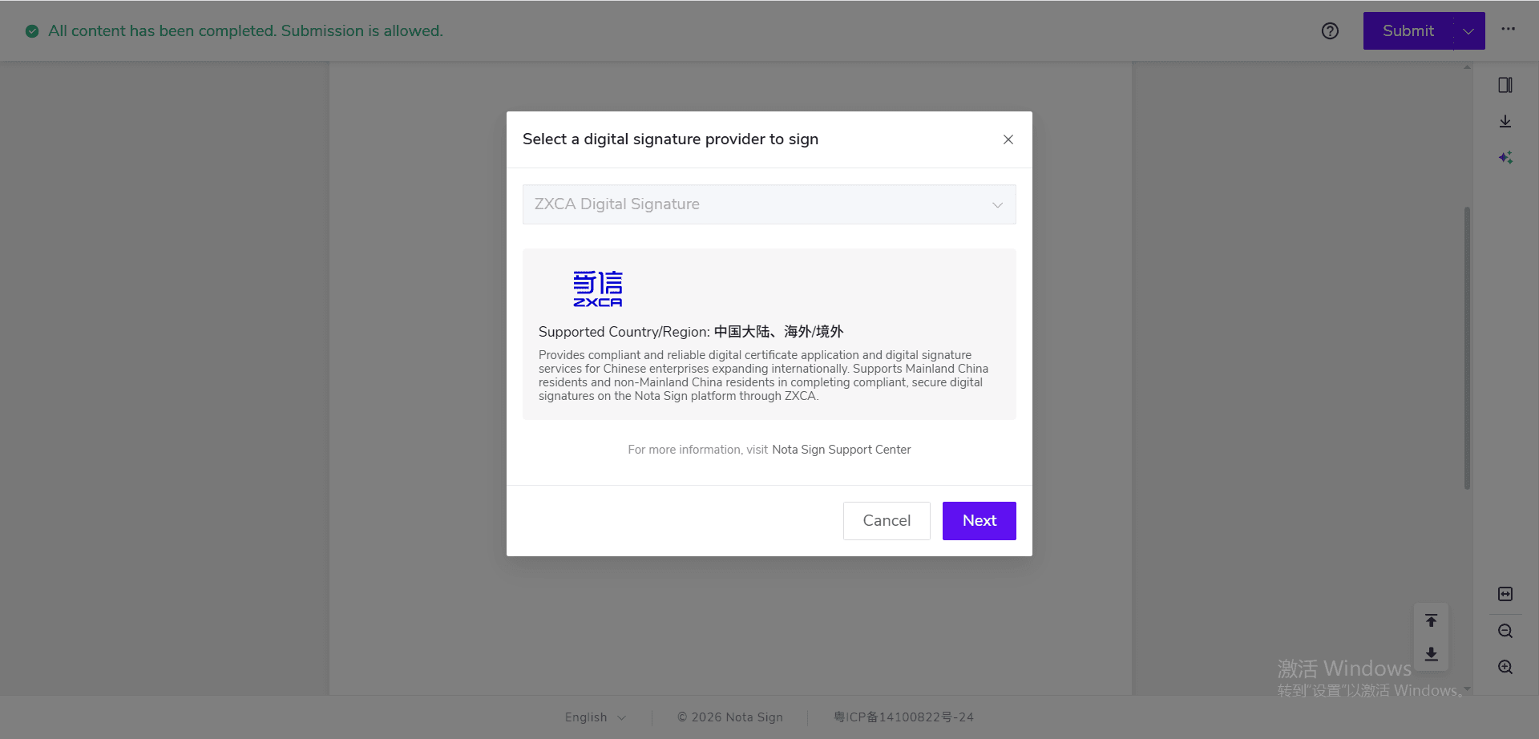Expand the Submit button dropdown arrow

(x=1468, y=31)
